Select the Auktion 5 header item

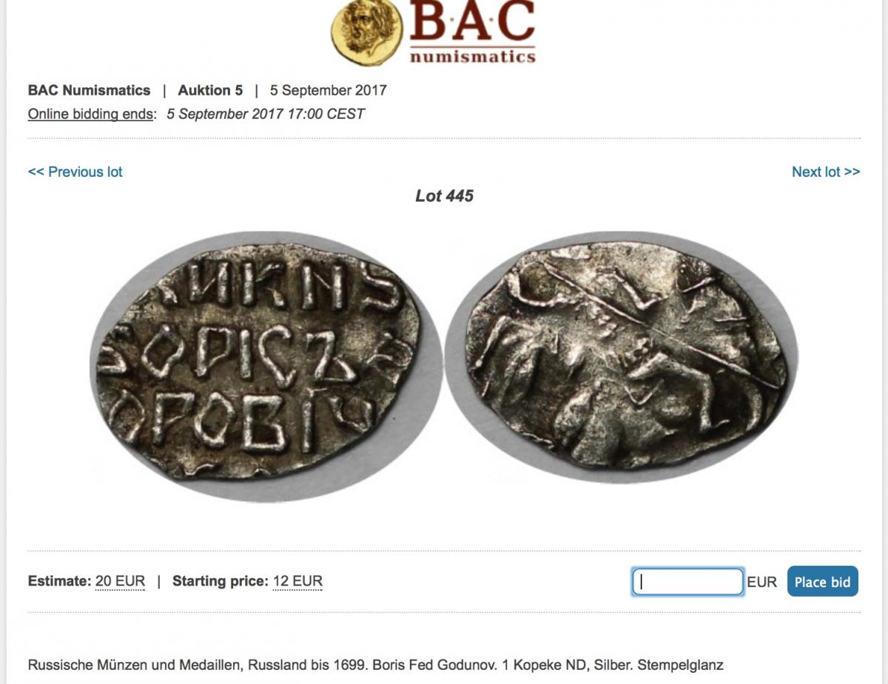click(x=210, y=90)
